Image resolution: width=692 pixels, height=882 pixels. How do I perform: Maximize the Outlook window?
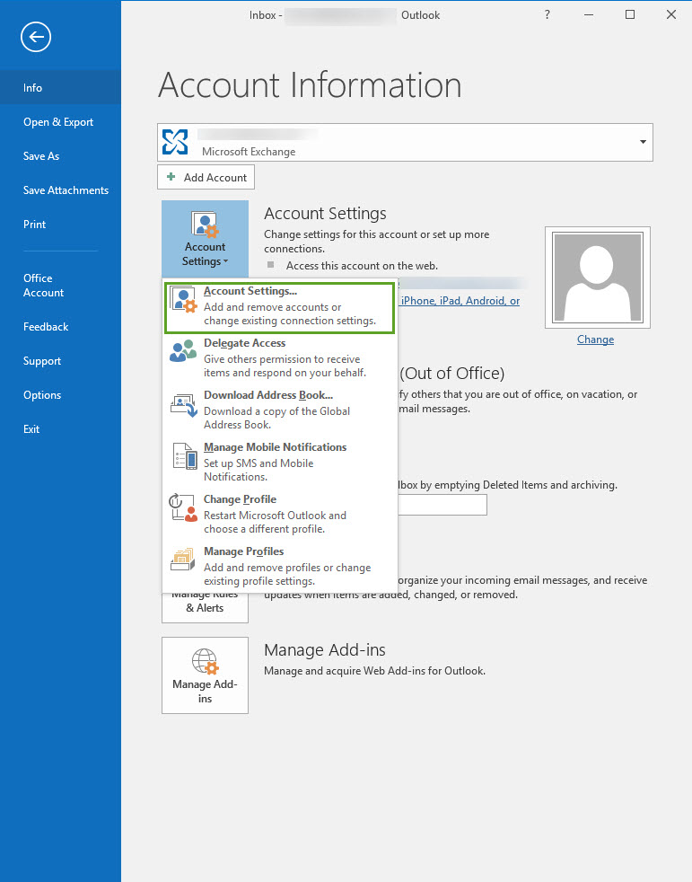(x=630, y=14)
